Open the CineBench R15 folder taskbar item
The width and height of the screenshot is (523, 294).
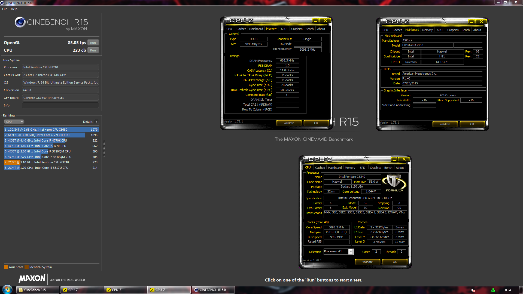(x=38, y=290)
